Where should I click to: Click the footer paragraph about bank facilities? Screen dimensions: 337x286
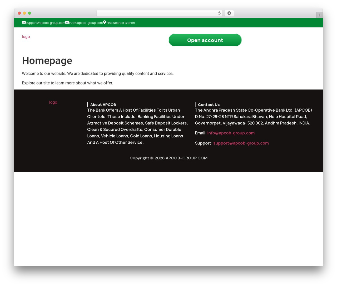[137, 126]
